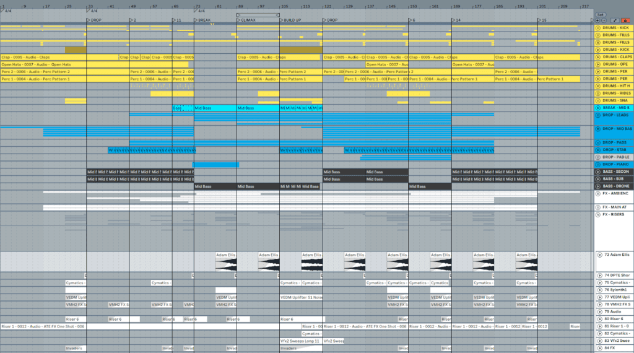
Task: Jump to the CLIMAX locator
Action: (x=246, y=20)
